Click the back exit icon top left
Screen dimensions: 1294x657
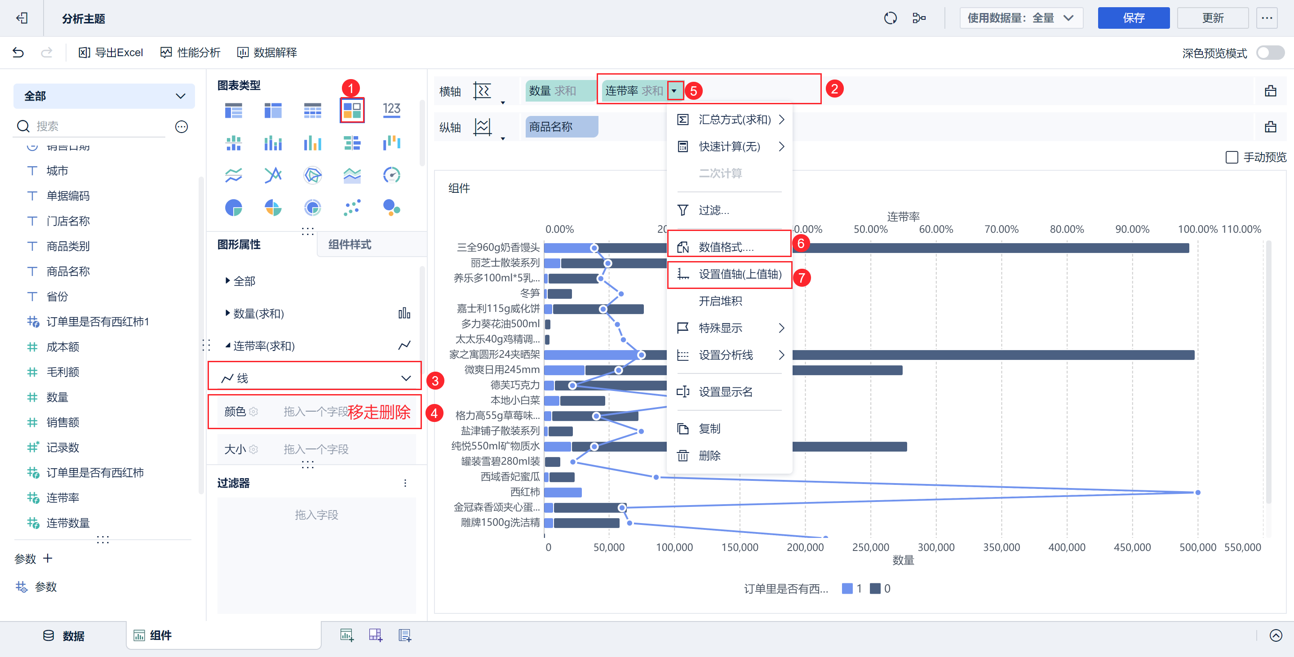[22, 18]
